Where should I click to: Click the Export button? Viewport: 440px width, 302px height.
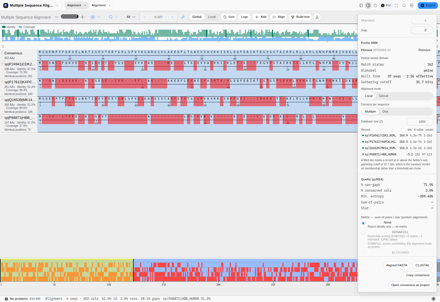click(x=428, y=5)
